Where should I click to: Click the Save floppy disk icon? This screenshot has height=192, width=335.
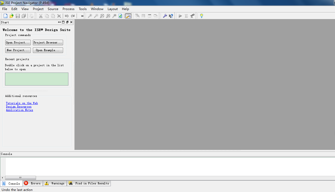(18, 16)
